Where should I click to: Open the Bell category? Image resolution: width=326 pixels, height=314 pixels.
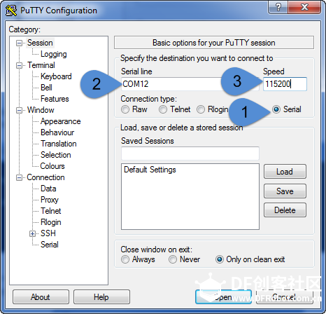[46, 88]
